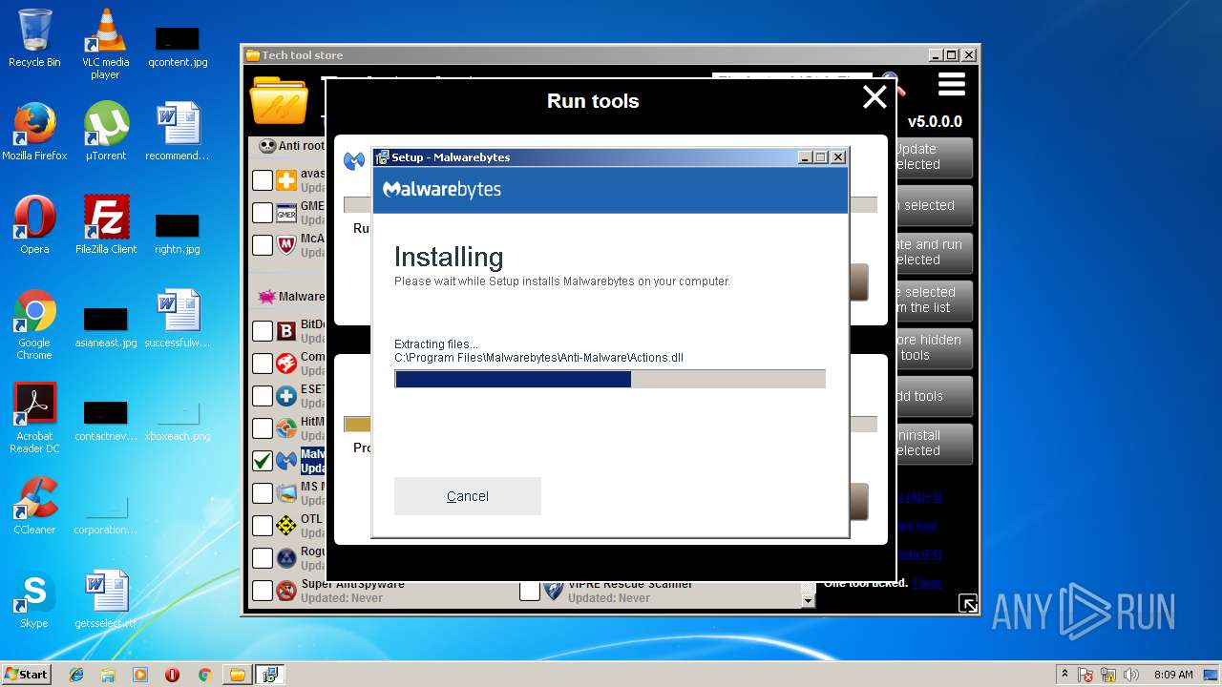1222x687 pixels.
Task: Click the Comodo red icon
Action: tap(286, 364)
